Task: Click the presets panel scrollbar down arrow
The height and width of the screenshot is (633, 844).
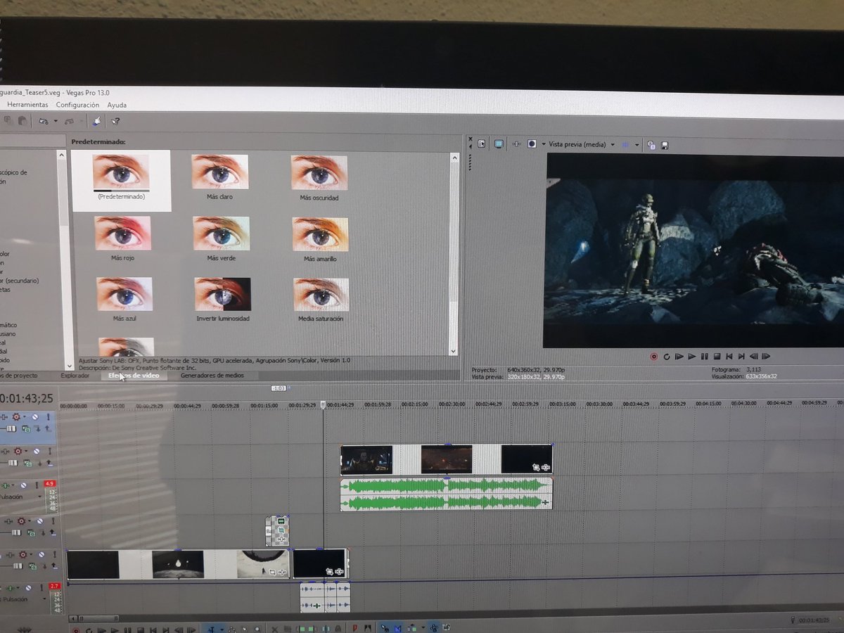Action: pyautogui.click(x=454, y=351)
